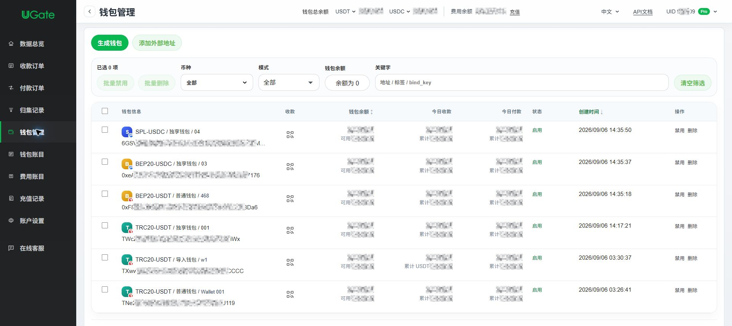Open the 币种 filter dropdown
The width and height of the screenshot is (732, 326).
coord(217,82)
